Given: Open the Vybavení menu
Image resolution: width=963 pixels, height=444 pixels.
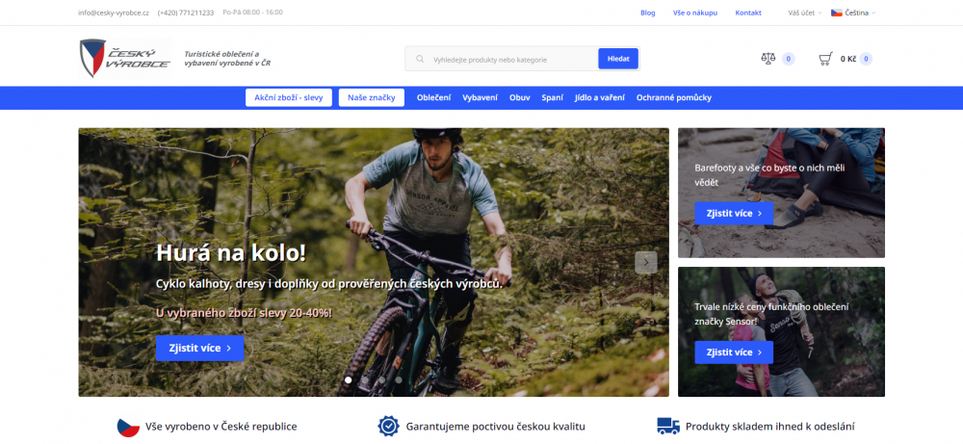Looking at the screenshot, I should tap(481, 97).
